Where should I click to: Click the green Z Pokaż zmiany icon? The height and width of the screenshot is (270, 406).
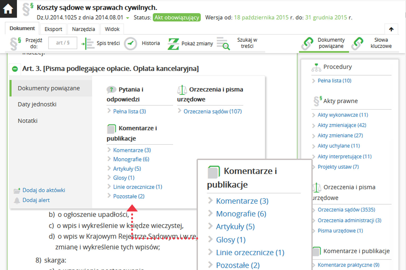[173, 44]
